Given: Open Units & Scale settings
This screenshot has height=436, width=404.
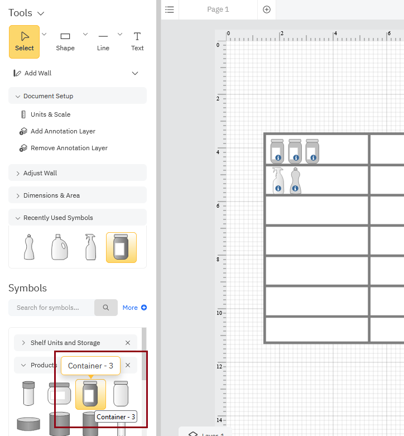Looking at the screenshot, I should [50, 114].
